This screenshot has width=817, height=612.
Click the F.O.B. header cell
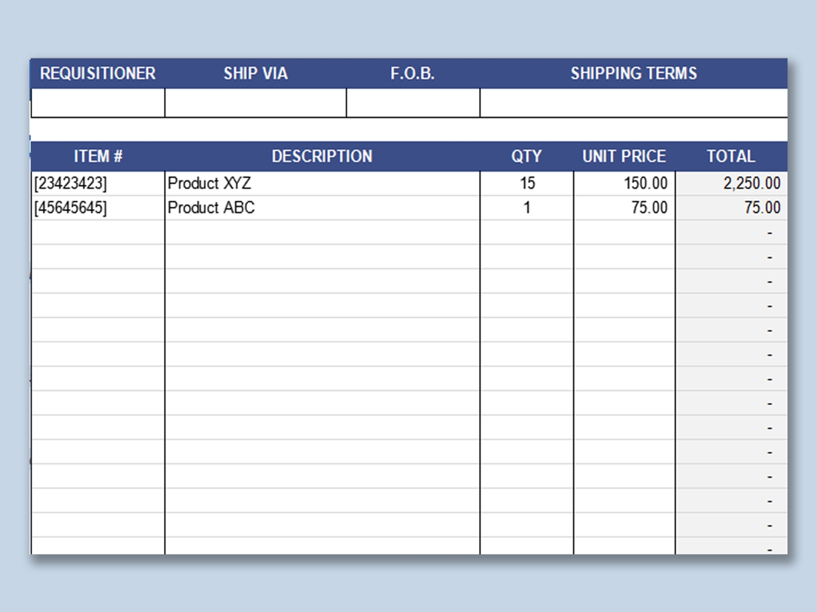(x=412, y=73)
